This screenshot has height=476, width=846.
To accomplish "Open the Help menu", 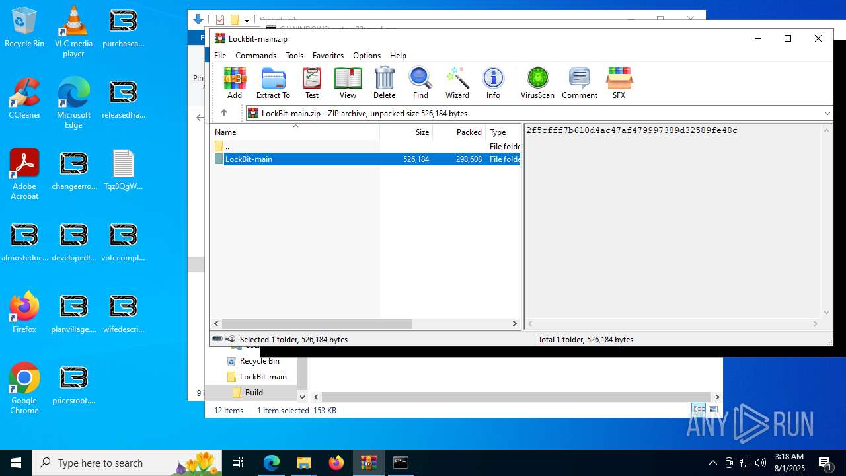I will tap(398, 56).
